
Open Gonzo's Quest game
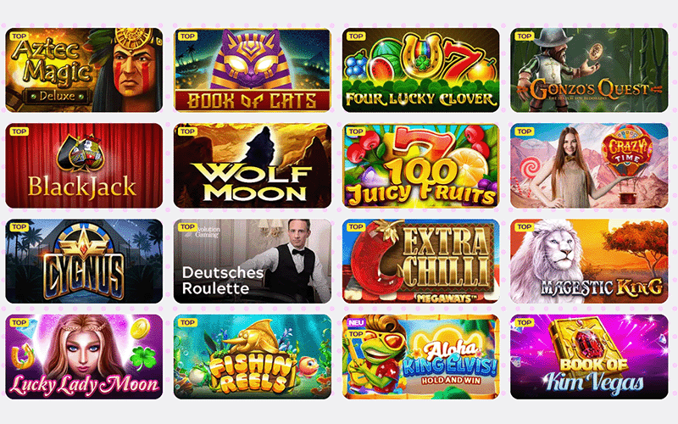tap(589, 70)
